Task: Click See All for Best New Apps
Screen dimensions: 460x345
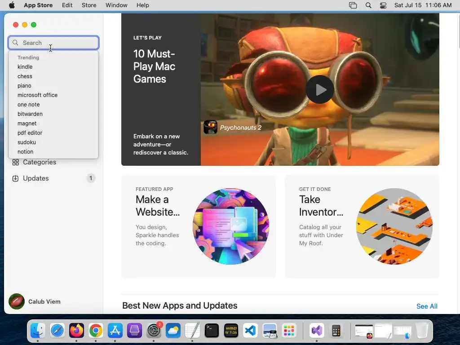Action: [427, 306]
